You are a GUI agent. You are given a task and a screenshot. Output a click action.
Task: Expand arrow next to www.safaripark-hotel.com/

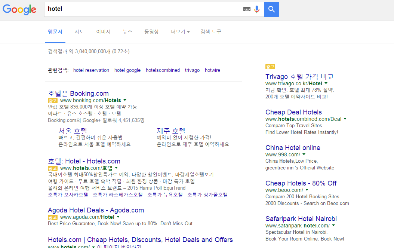(x=333, y=225)
